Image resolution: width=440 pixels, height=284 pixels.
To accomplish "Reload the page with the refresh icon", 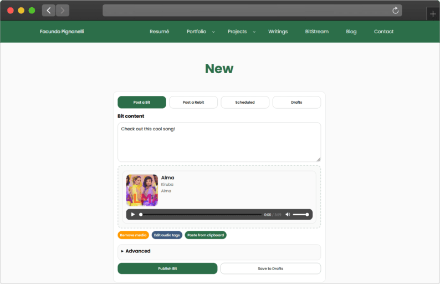I will pyautogui.click(x=395, y=11).
